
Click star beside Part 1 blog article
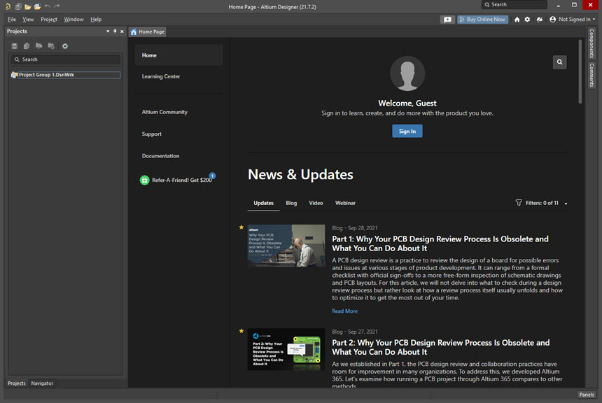(241, 227)
